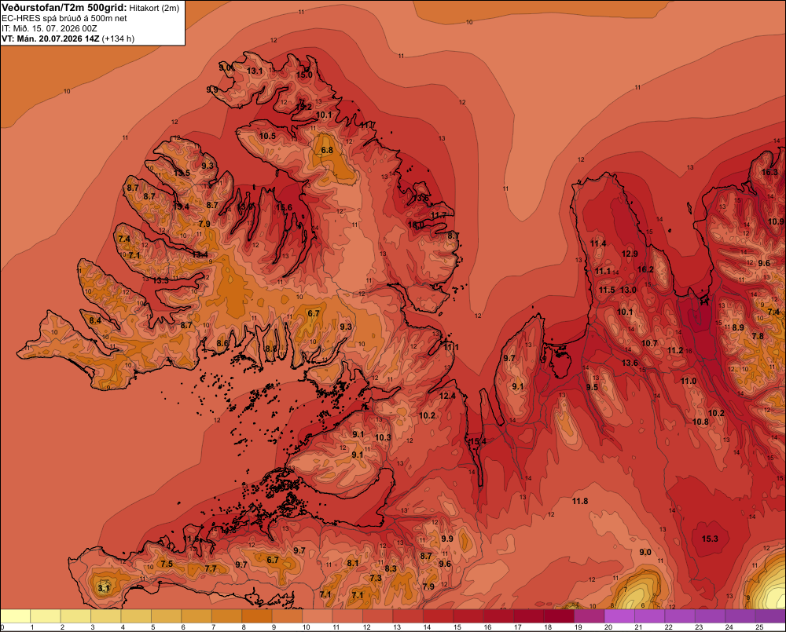
Task: Click the legend scale number 19
Action: [x=578, y=627]
